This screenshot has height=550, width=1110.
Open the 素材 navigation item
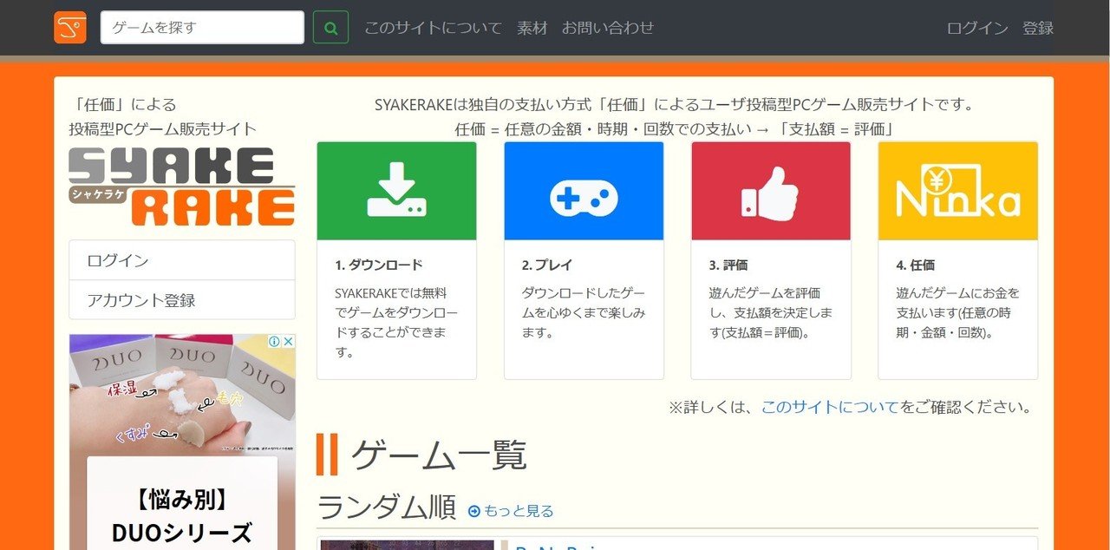[x=532, y=28]
